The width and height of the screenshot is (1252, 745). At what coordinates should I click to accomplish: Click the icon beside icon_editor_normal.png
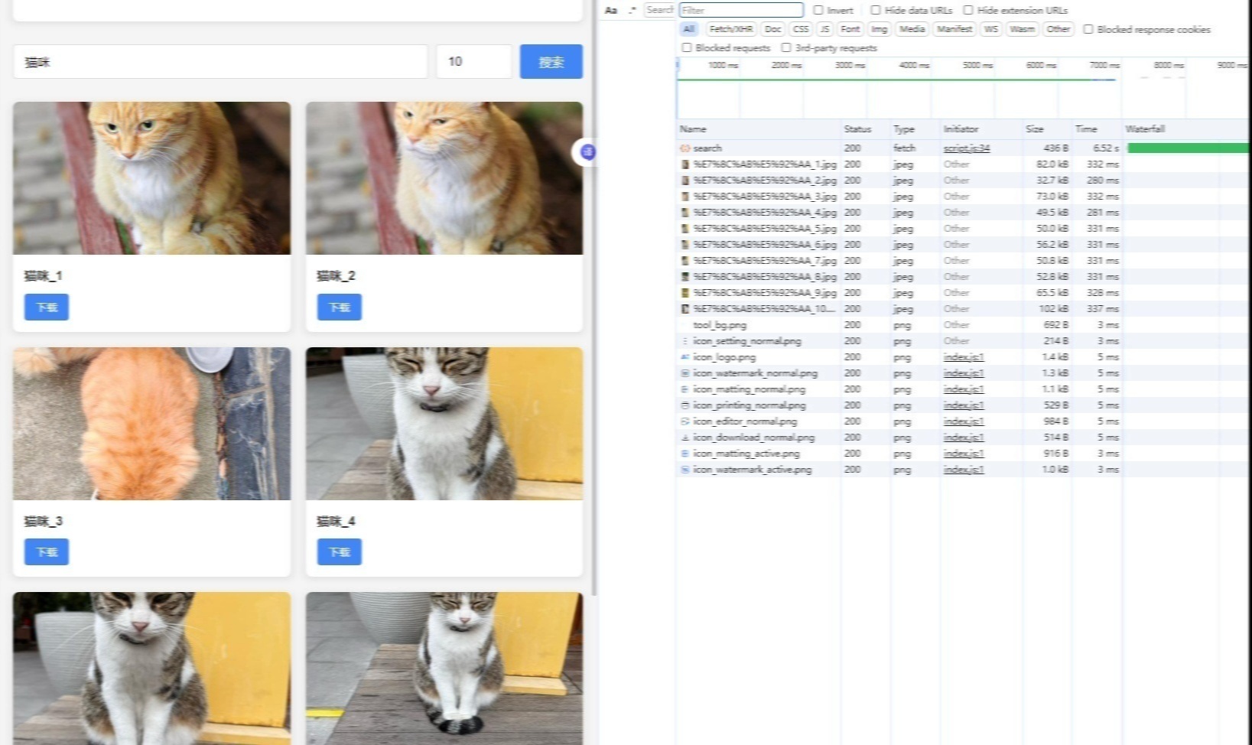(685, 421)
